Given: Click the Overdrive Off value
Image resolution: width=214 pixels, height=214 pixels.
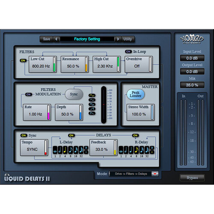Looking at the screenshot, I should click(x=137, y=66).
